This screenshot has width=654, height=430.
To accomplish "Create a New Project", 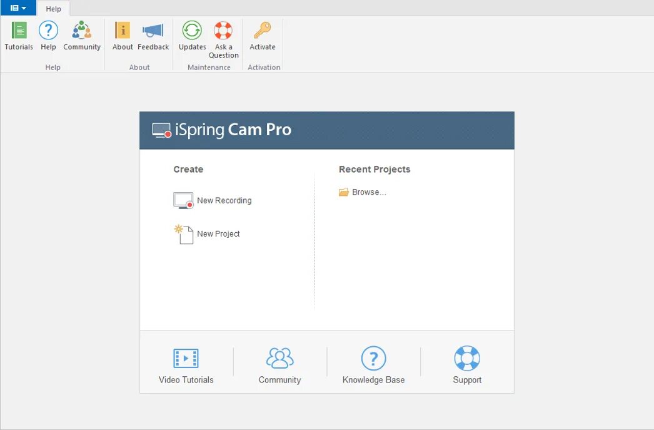I will [207, 234].
